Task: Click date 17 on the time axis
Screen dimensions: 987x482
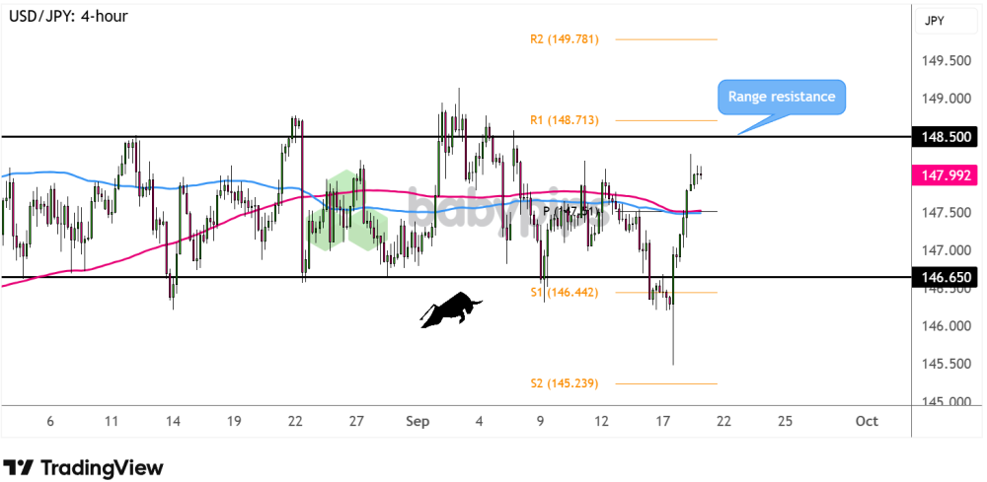Action: click(x=663, y=421)
